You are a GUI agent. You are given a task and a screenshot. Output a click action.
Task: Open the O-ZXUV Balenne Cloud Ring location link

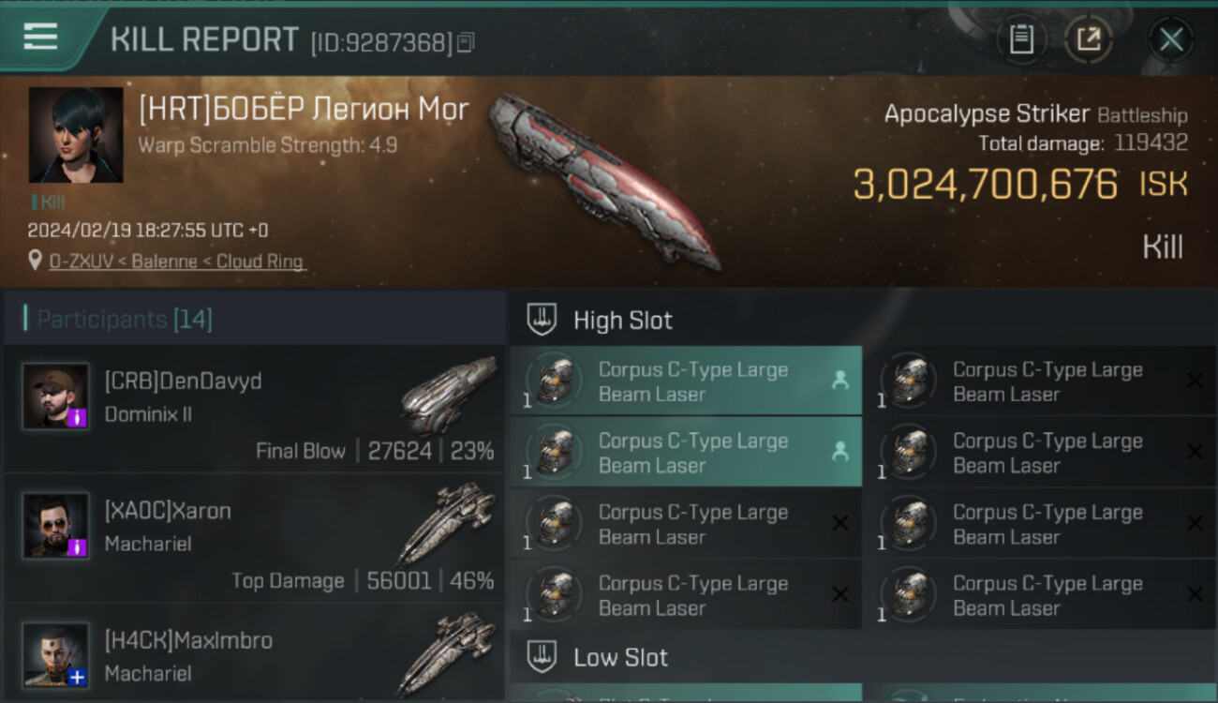pyautogui.click(x=177, y=262)
